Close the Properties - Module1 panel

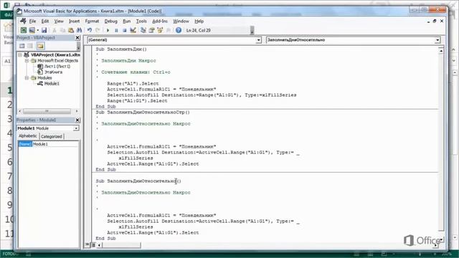pyautogui.click(x=77, y=120)
